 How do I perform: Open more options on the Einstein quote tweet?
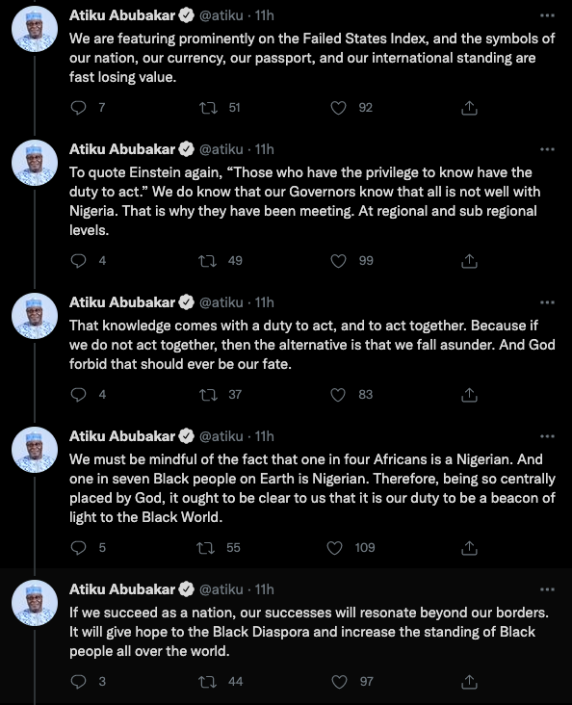click(547, 149)
